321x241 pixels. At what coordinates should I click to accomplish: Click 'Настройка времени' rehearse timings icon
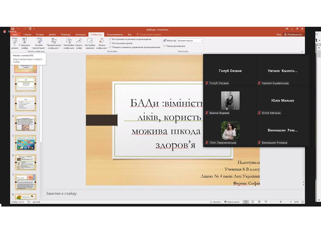90,41
